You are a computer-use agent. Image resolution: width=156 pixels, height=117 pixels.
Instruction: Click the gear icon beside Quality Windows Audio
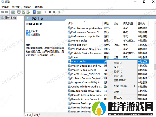(x=69, y=86)
